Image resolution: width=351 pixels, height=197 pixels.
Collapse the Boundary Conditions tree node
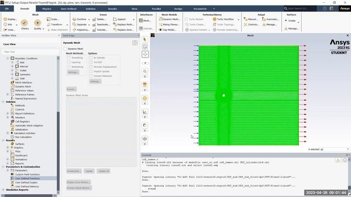click(x=8, y=59)
